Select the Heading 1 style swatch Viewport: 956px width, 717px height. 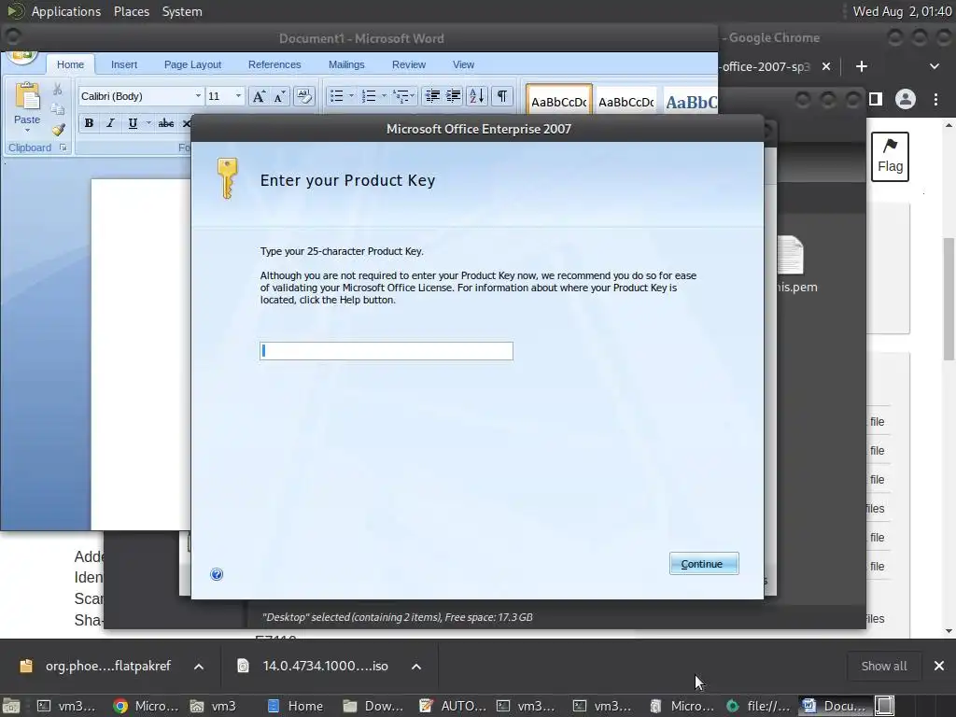coord(690,101)
